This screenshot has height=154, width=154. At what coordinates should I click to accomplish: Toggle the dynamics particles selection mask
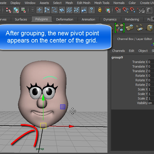point(77,10)
